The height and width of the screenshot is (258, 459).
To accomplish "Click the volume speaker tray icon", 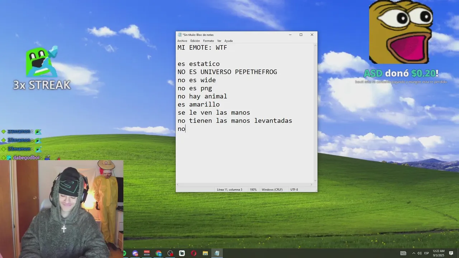I will coord(420,253).
